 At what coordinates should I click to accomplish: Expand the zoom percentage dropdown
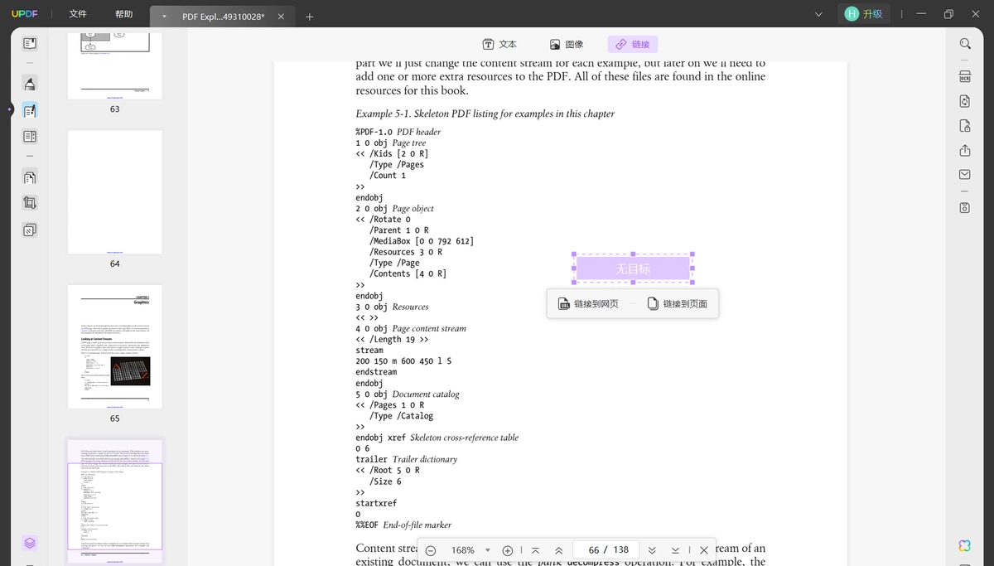coord(488,550)
